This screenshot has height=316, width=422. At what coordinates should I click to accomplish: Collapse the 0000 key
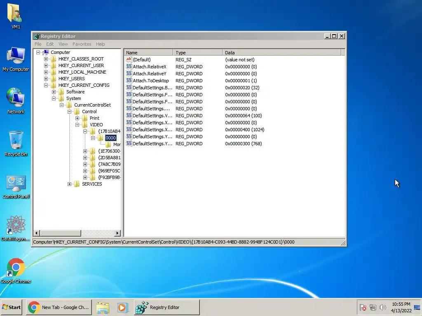pos(93,138)
